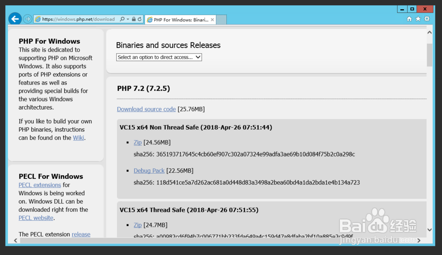Click the Debug Pack link

pos(149,170)
